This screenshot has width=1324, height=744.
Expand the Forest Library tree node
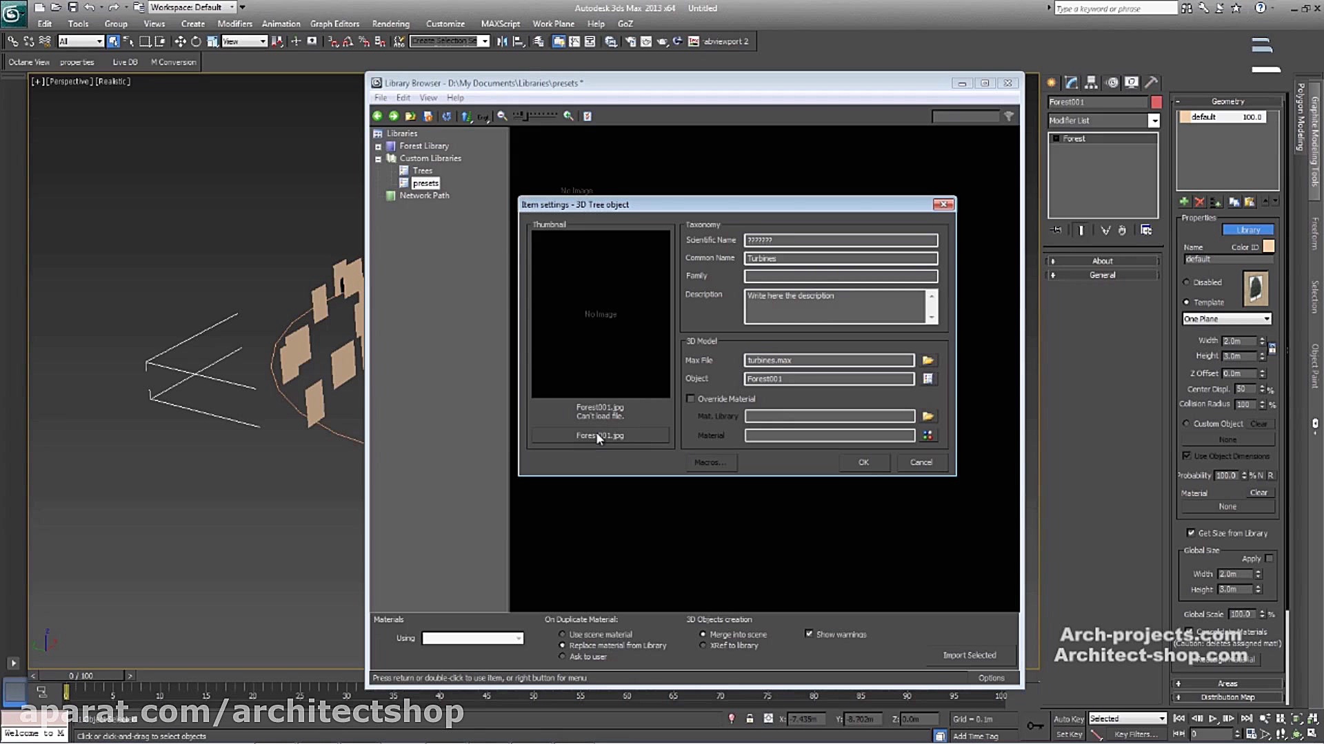(x=378, y=147)
